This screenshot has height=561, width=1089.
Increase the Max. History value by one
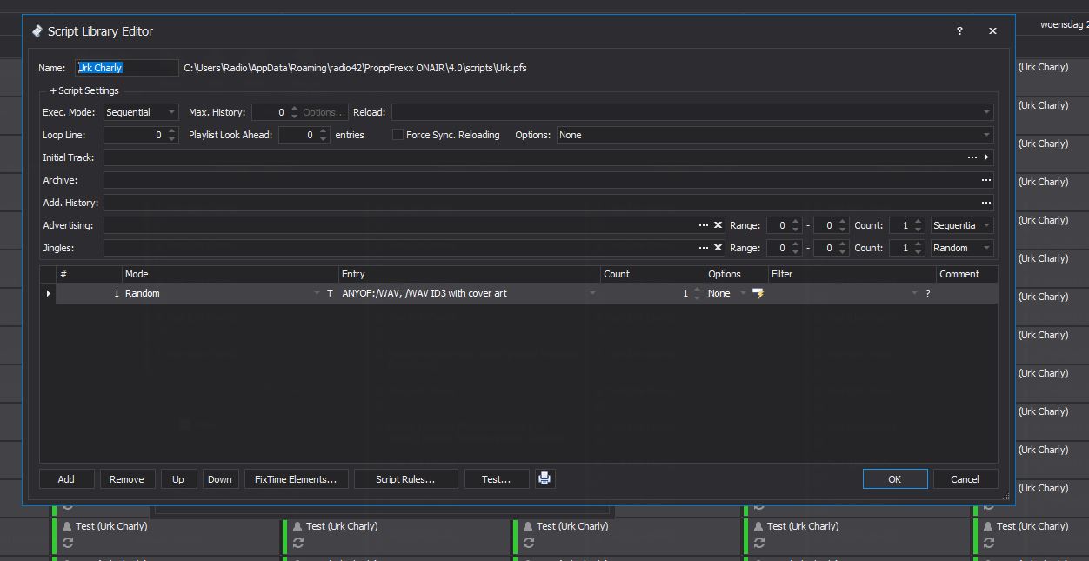point(294,109)
